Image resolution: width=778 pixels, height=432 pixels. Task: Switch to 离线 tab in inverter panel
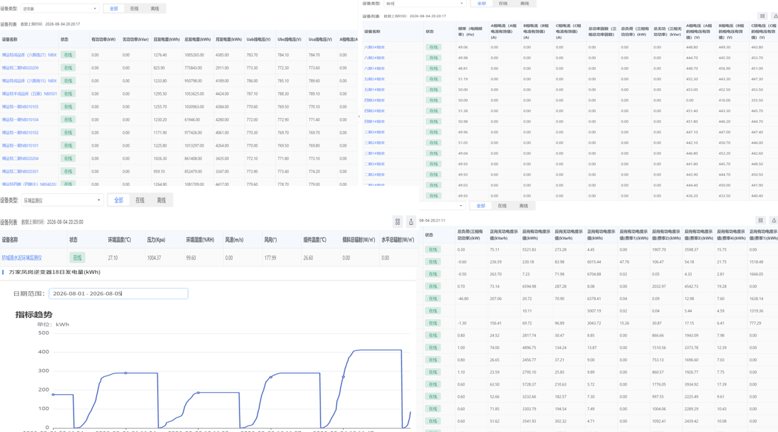click(x=155, y=9)
